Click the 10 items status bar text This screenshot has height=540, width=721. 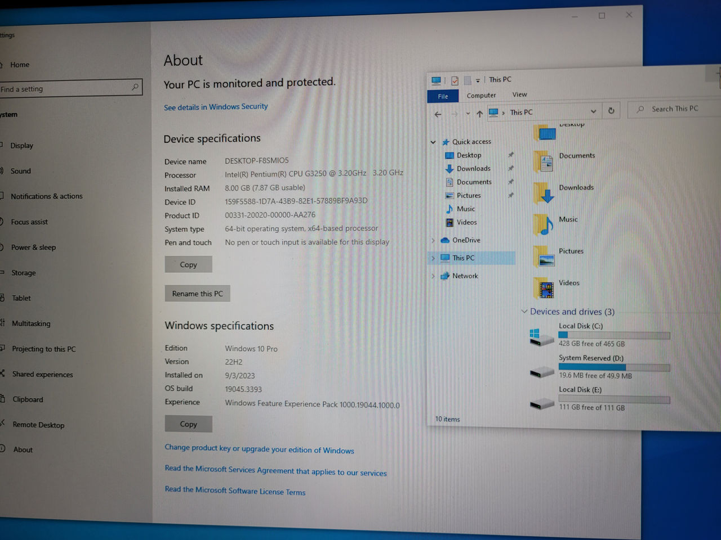[x=447, y=419]
